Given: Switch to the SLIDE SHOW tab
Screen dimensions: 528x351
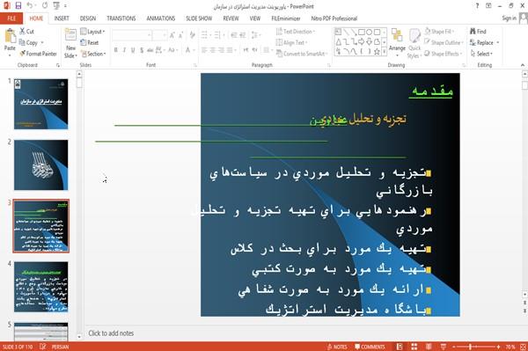Looking at the screenshot, I should [199, 18].
